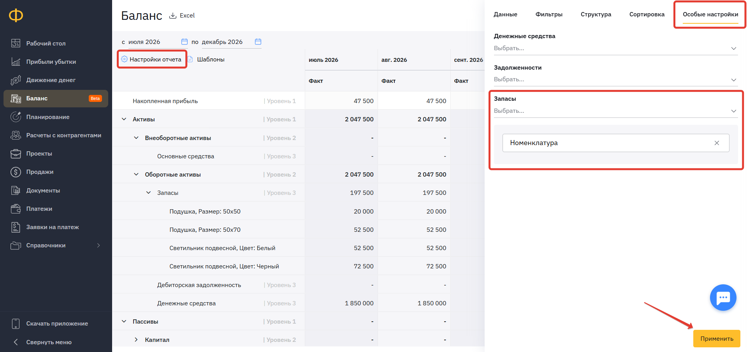Click Движение денег sidebar icon
747x352 pixels.
[16, 80]
